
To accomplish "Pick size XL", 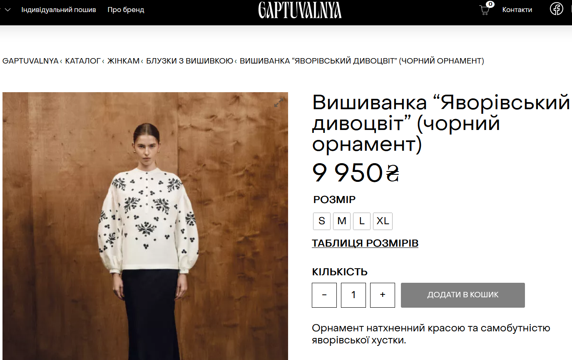I will pyautogui.click(x=383, y=221).
